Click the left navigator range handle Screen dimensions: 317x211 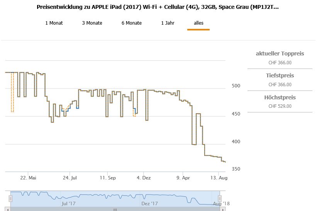point(11,198)
